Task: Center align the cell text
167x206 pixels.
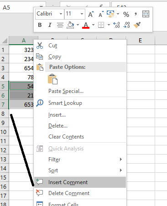Action: point(60,25)
